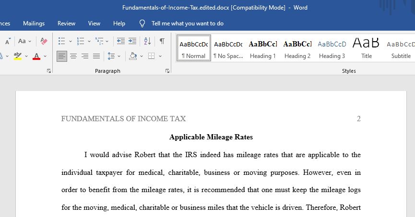Open the View tab
This screenshot has height=217, width=415.
pyautogui.click(x=94, y=23)
